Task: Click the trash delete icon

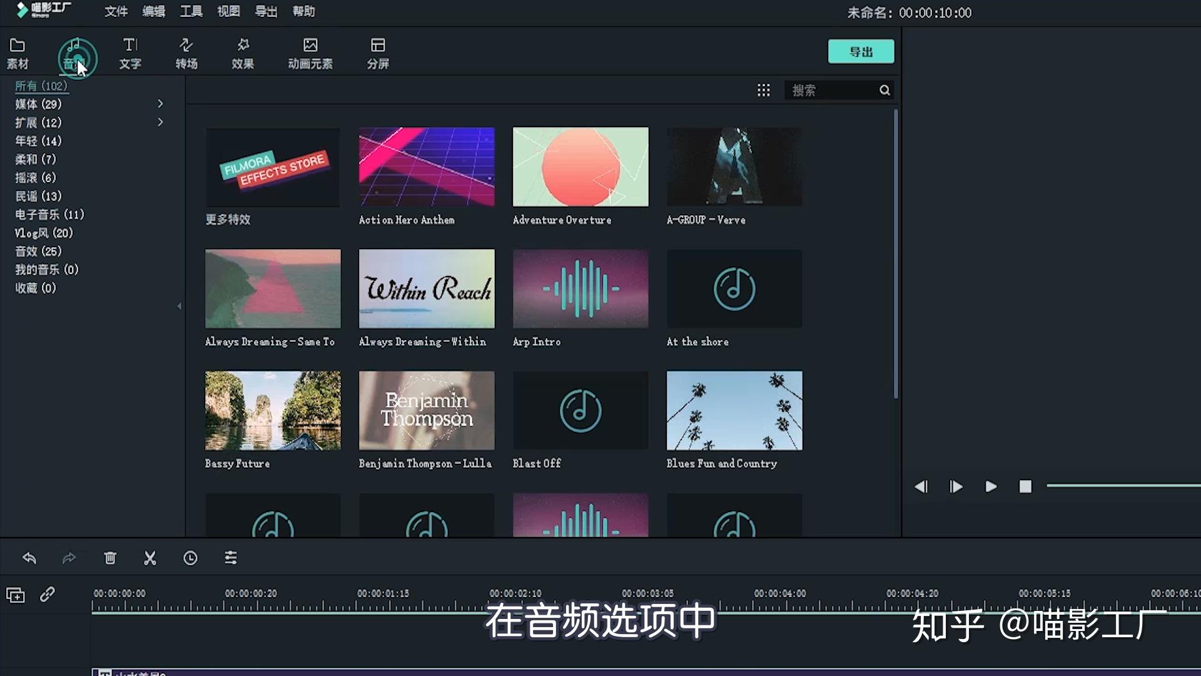Action: point(110,558)
